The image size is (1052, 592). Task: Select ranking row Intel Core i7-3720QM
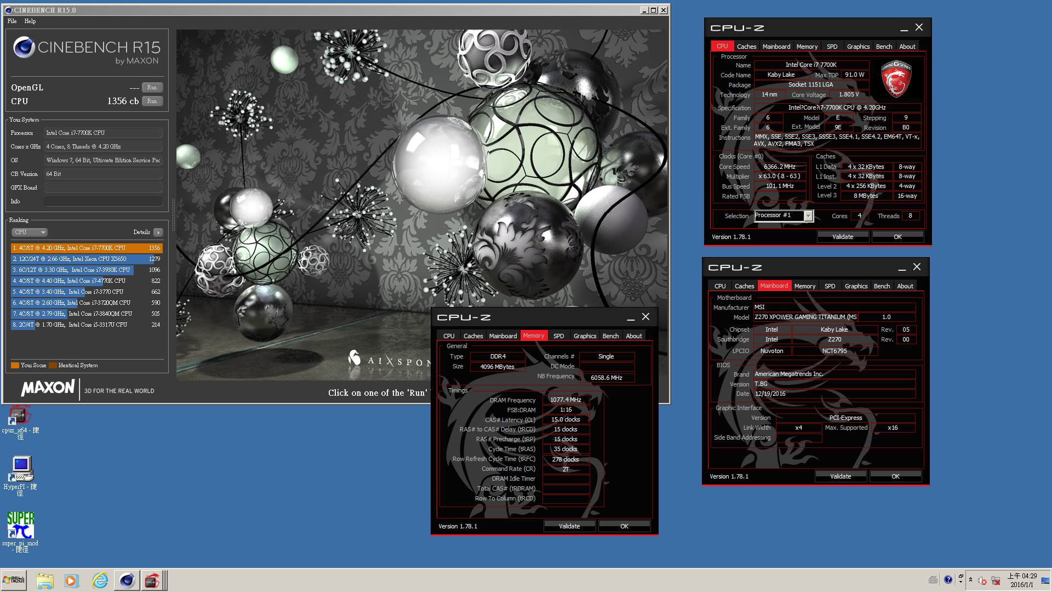[87, 303]
